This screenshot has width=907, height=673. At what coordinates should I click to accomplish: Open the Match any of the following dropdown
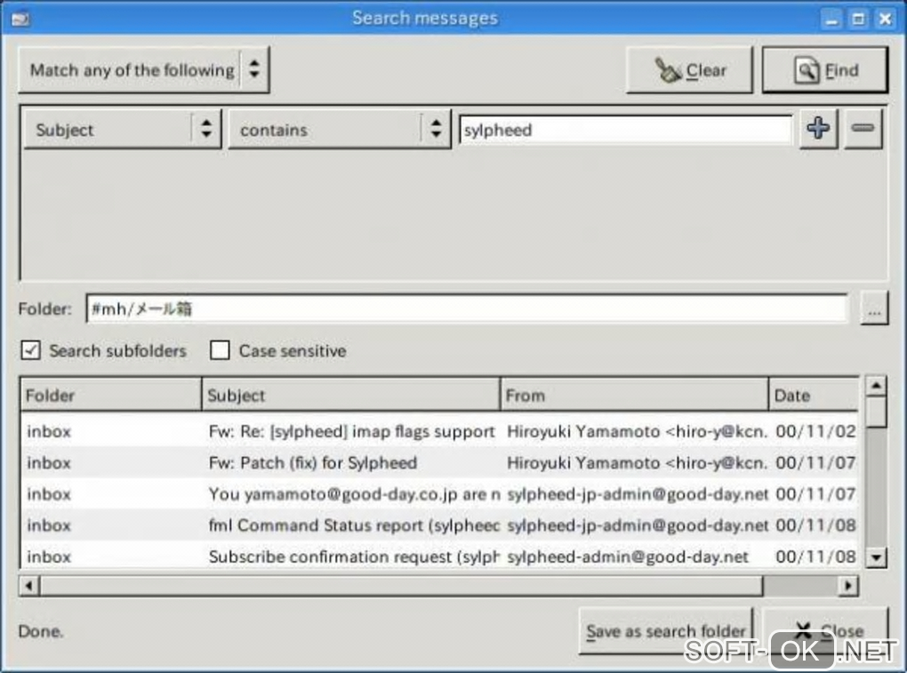144,70
